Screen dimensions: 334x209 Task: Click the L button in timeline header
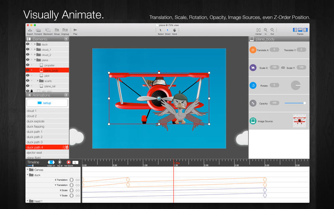click(75, 163)
